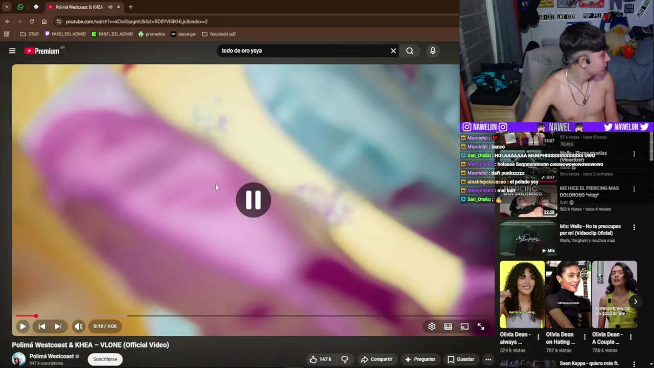The width and height of the screenshot is (654, 368).
Task: Mute the video volume
Action: pyautogui.click(x=78, y=326)
